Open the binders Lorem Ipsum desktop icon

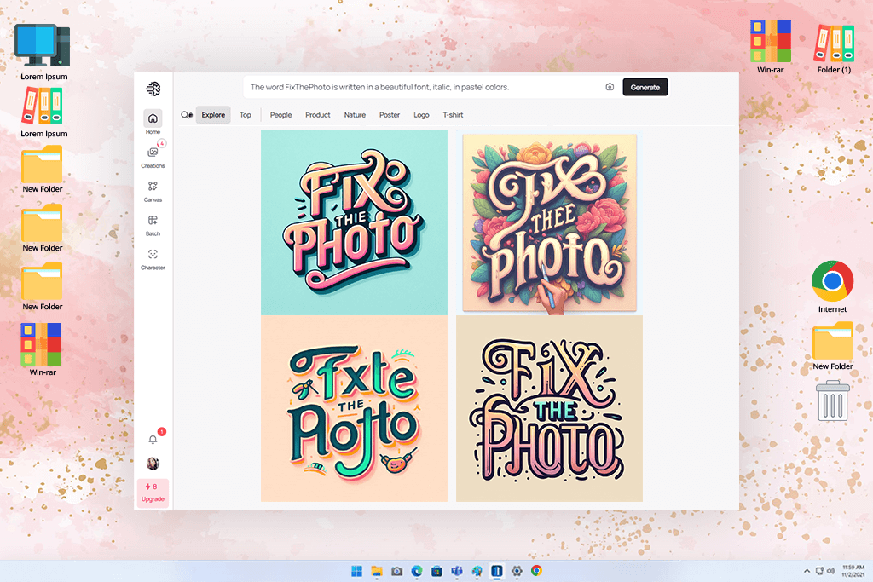point(43,112)
